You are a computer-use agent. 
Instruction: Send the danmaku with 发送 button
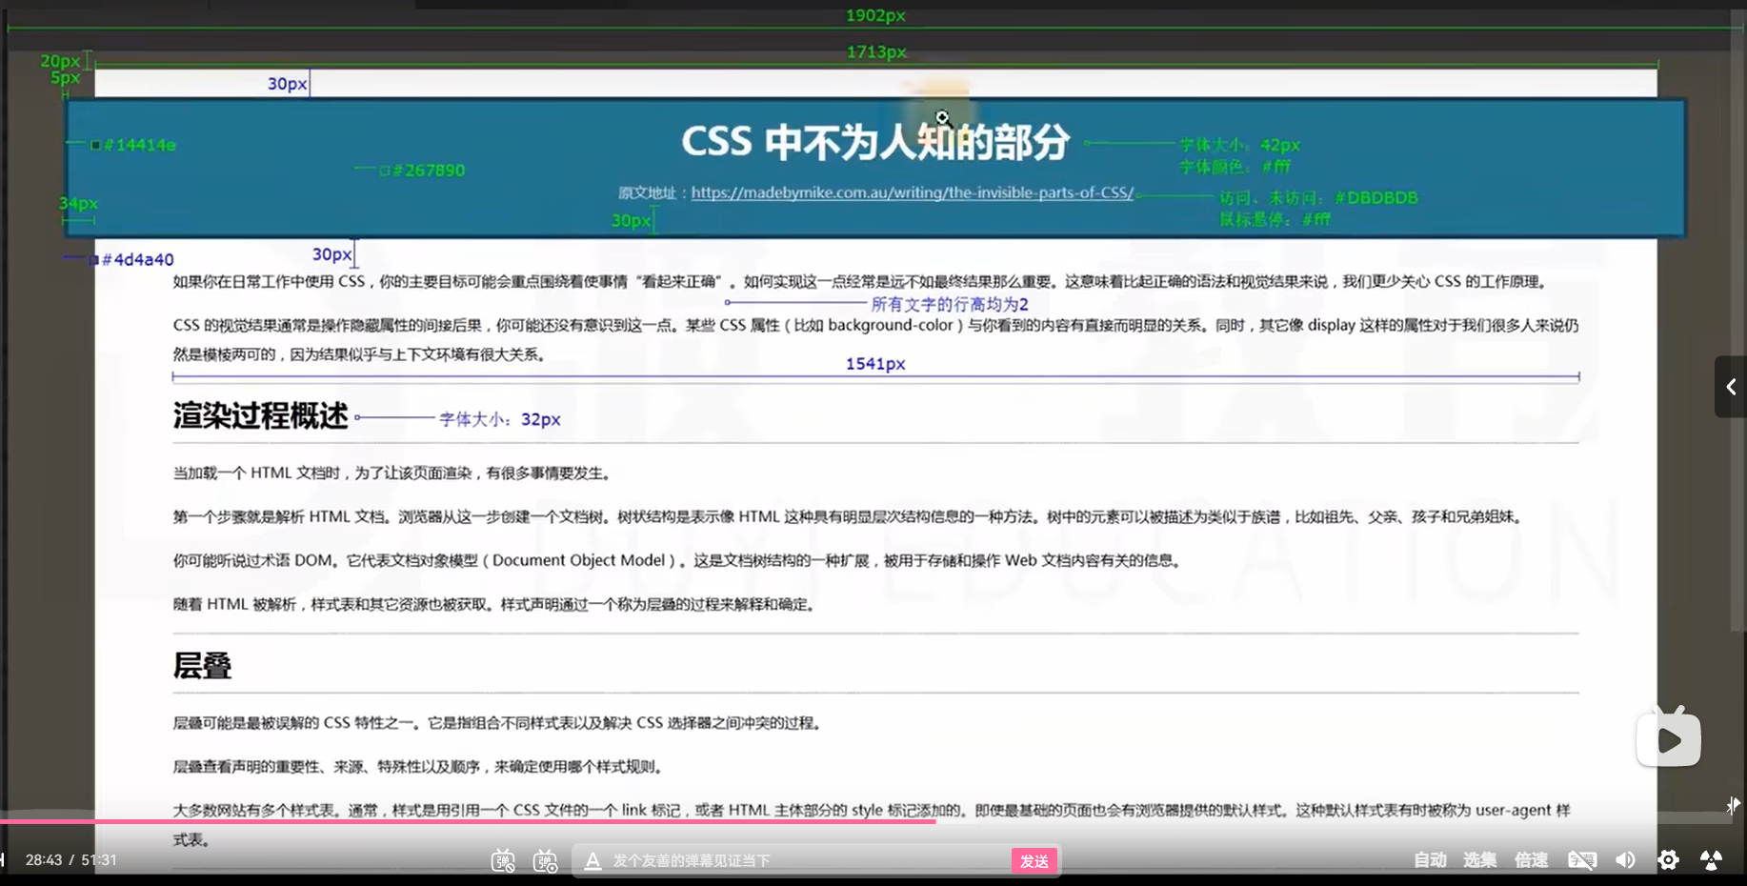(x=1034, y=860)
